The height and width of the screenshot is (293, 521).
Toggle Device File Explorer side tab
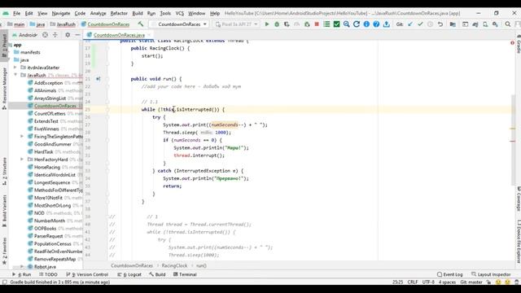(x=518, y=242)
